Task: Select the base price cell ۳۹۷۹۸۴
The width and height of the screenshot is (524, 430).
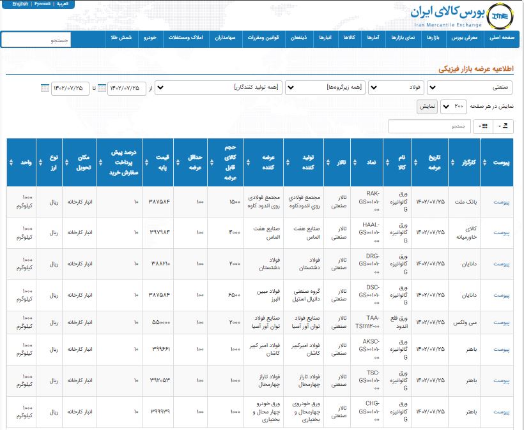Action: (x=158, y=233)
